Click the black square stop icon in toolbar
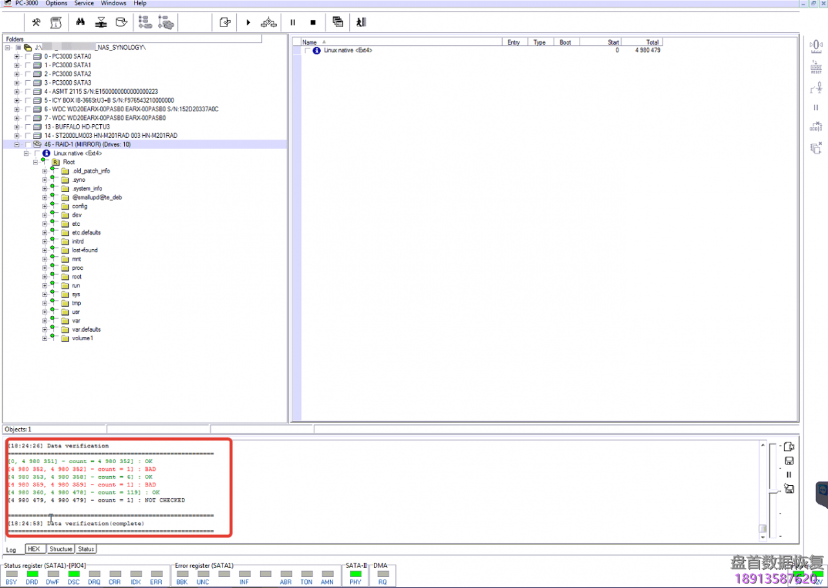 [313, 22]
